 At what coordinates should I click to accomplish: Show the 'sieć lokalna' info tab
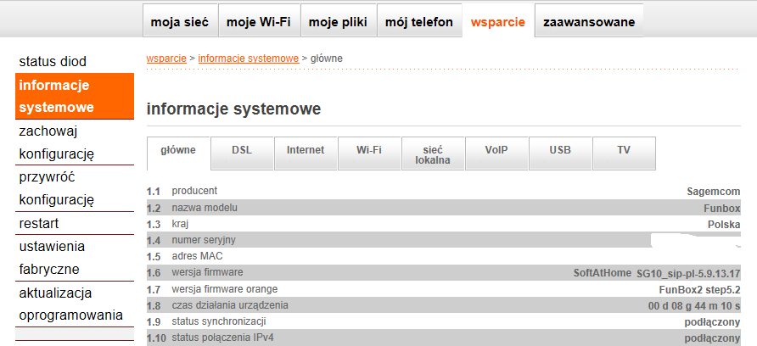tap(433, 154)
